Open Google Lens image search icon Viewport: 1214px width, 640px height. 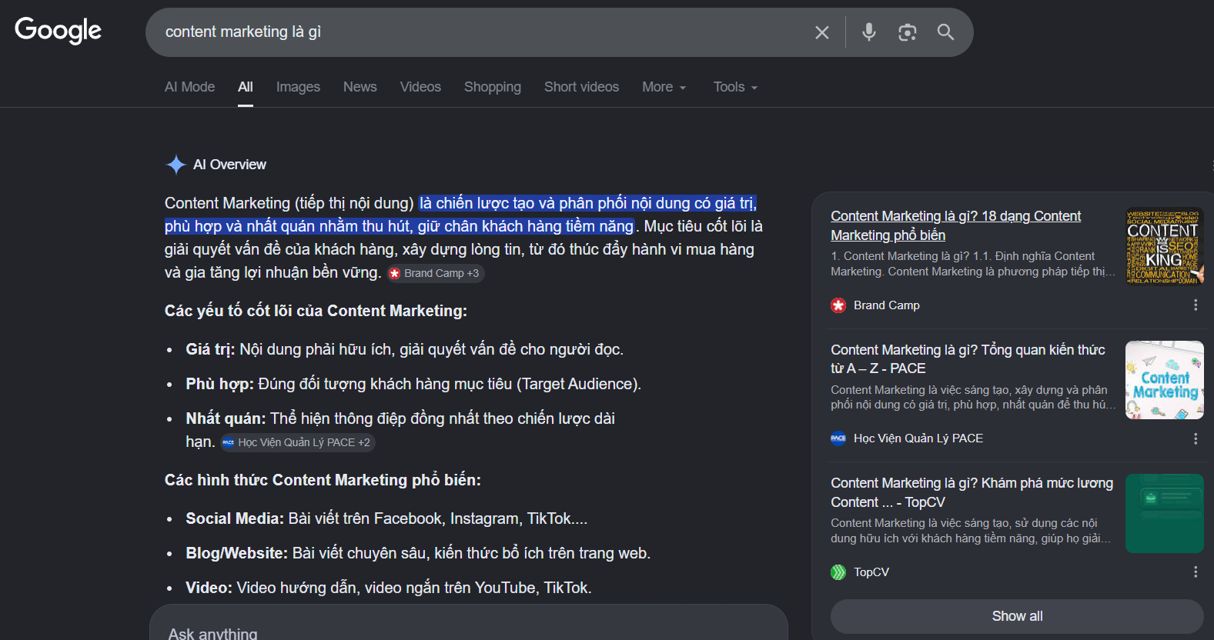click(908, 32)
